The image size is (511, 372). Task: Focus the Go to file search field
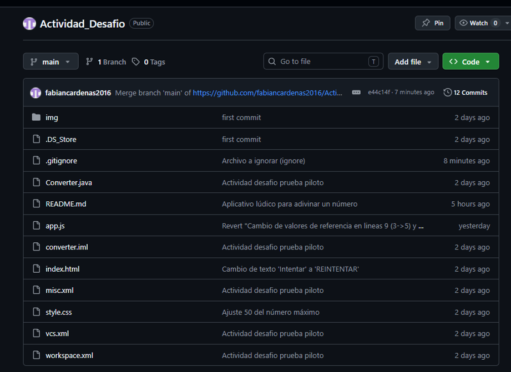pyautogui.click(x=323, y=61)
